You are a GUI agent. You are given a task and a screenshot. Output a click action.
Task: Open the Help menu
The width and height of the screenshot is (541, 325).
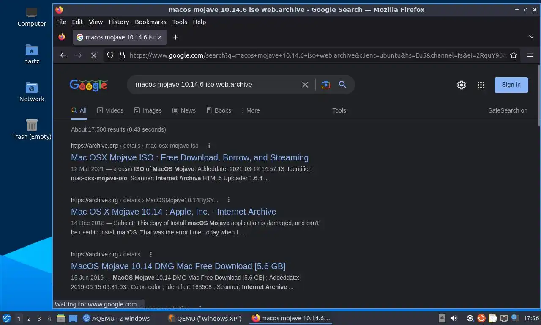pos(199,22)
